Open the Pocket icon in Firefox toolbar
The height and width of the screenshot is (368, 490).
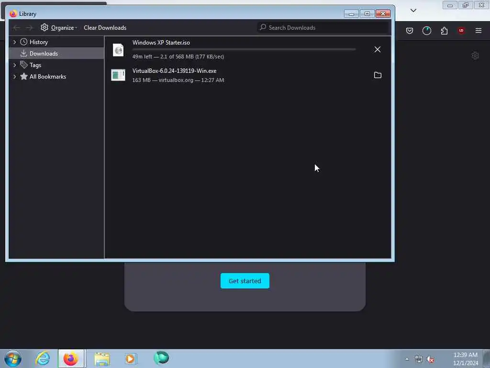pyautogui.click(x=410, y=31)
